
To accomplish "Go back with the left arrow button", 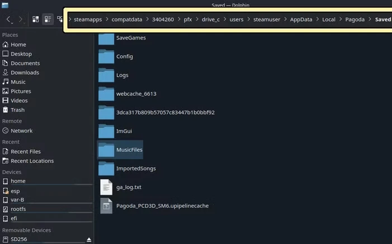I will pyautogui.click(x=9, y=19).
